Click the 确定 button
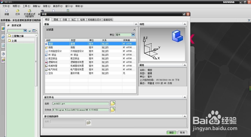The image size is (251, 137). tap(171, 132)
